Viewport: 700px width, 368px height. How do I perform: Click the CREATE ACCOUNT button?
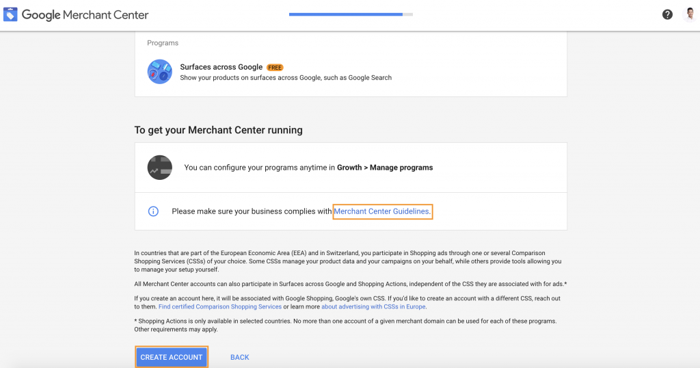pos(172,357)
